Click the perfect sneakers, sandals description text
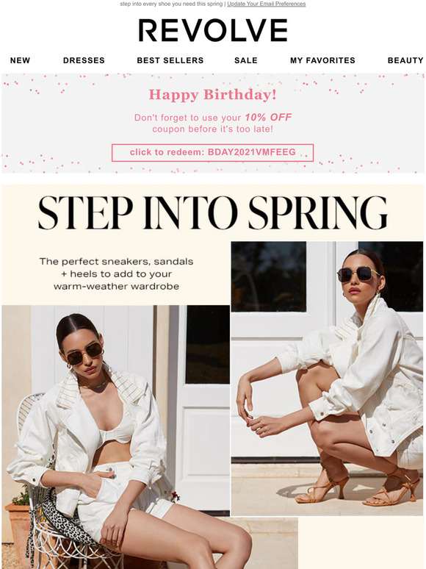 [116, 273]
